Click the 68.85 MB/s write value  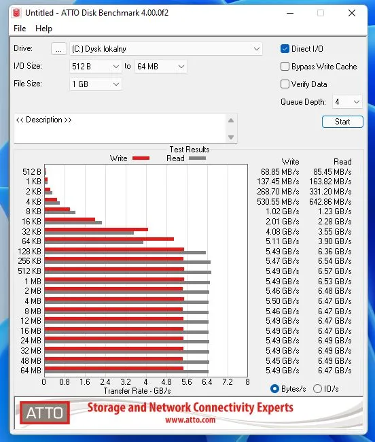[280, 171]
